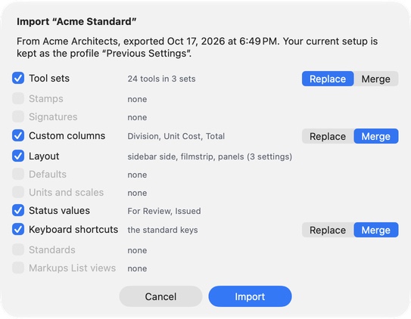
Task: Click the 'none' value beside Stamps
Action: [x=137, y=99]
